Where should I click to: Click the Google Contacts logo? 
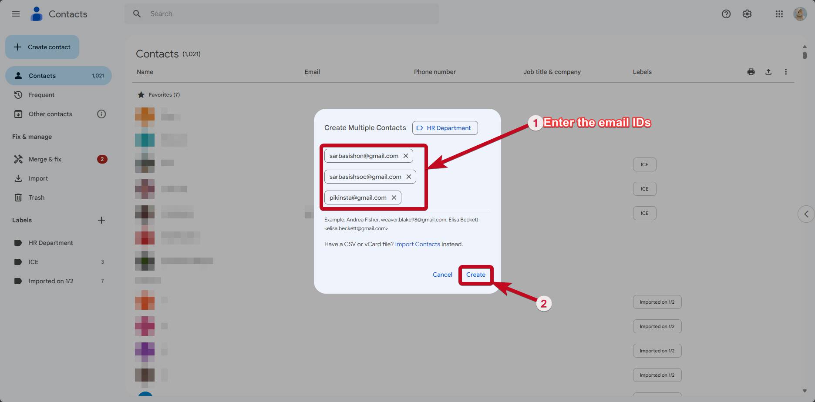[x=37, y=14]
